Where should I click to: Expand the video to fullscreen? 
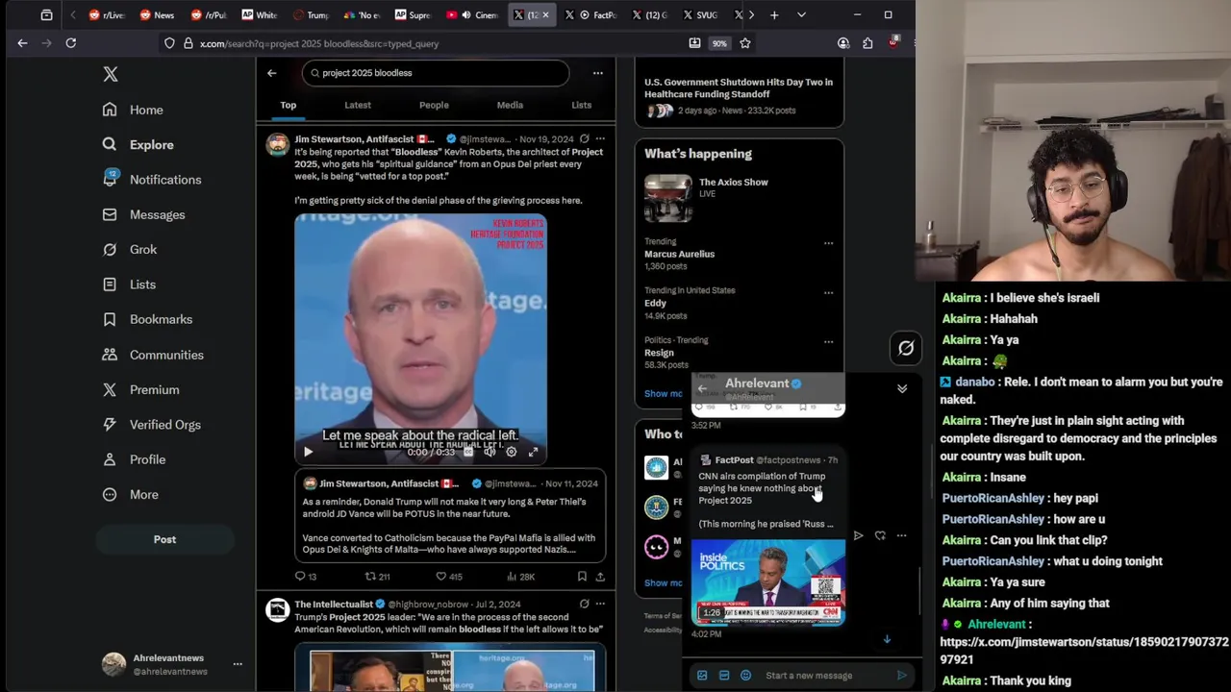533,452
